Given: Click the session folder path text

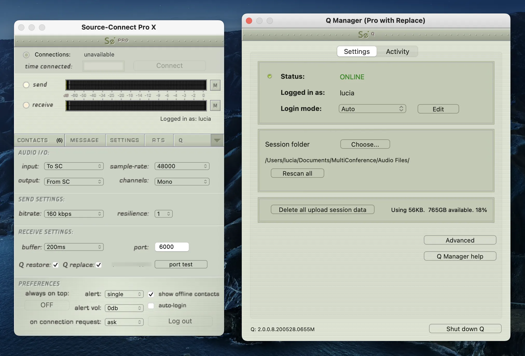Looking at the screenshot, I should click(x=337, y=160).
